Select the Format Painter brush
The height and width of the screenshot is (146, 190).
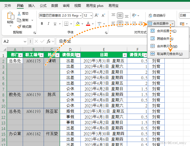(x=19, y=26)
